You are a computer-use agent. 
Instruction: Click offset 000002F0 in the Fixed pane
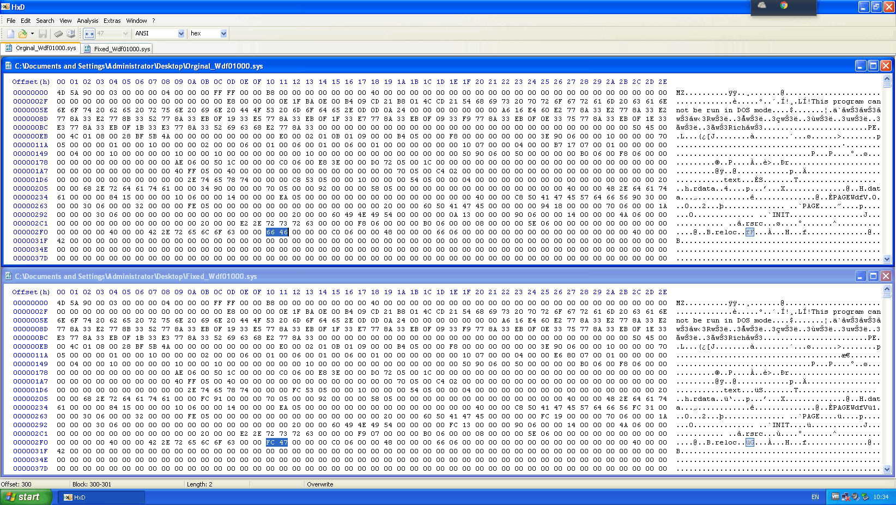pyautogui.click(x=31, y=442)
